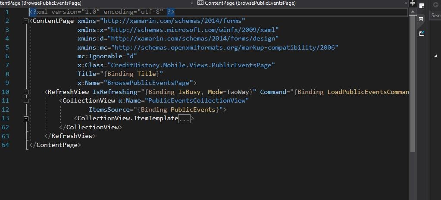Click the Search box in side panel
Image resolution: width=441 pixels, height=200 pixels.
pos(435,16)
